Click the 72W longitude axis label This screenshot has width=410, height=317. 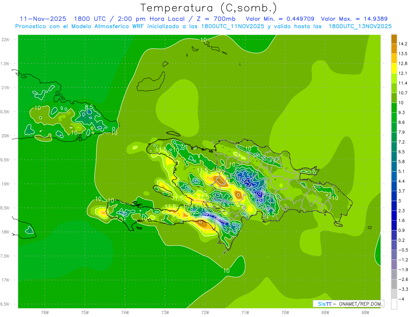205,313
